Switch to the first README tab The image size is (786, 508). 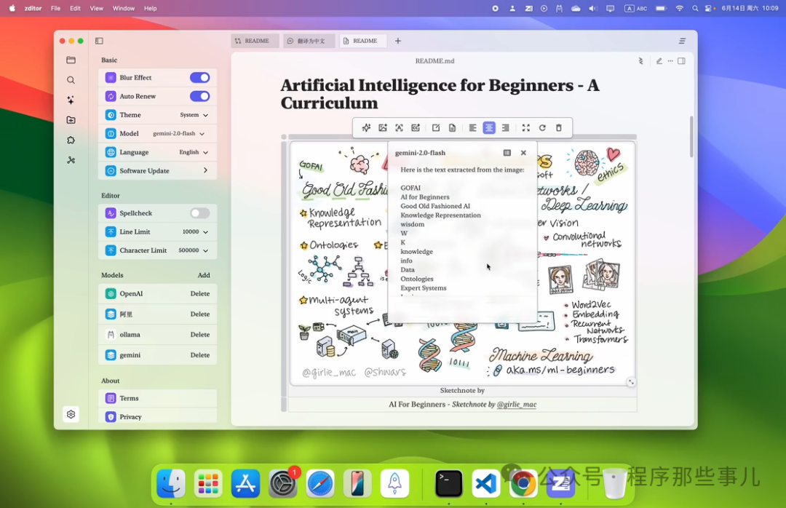(x=255, y=41)
